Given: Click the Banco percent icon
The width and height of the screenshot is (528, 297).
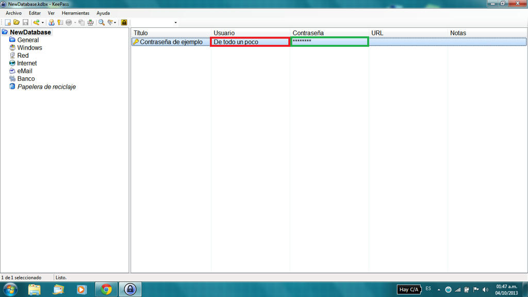Looking at the screenshot, I should tap(12, 78).
